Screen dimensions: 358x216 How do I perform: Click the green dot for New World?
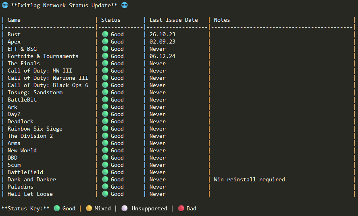click(105, 150)
